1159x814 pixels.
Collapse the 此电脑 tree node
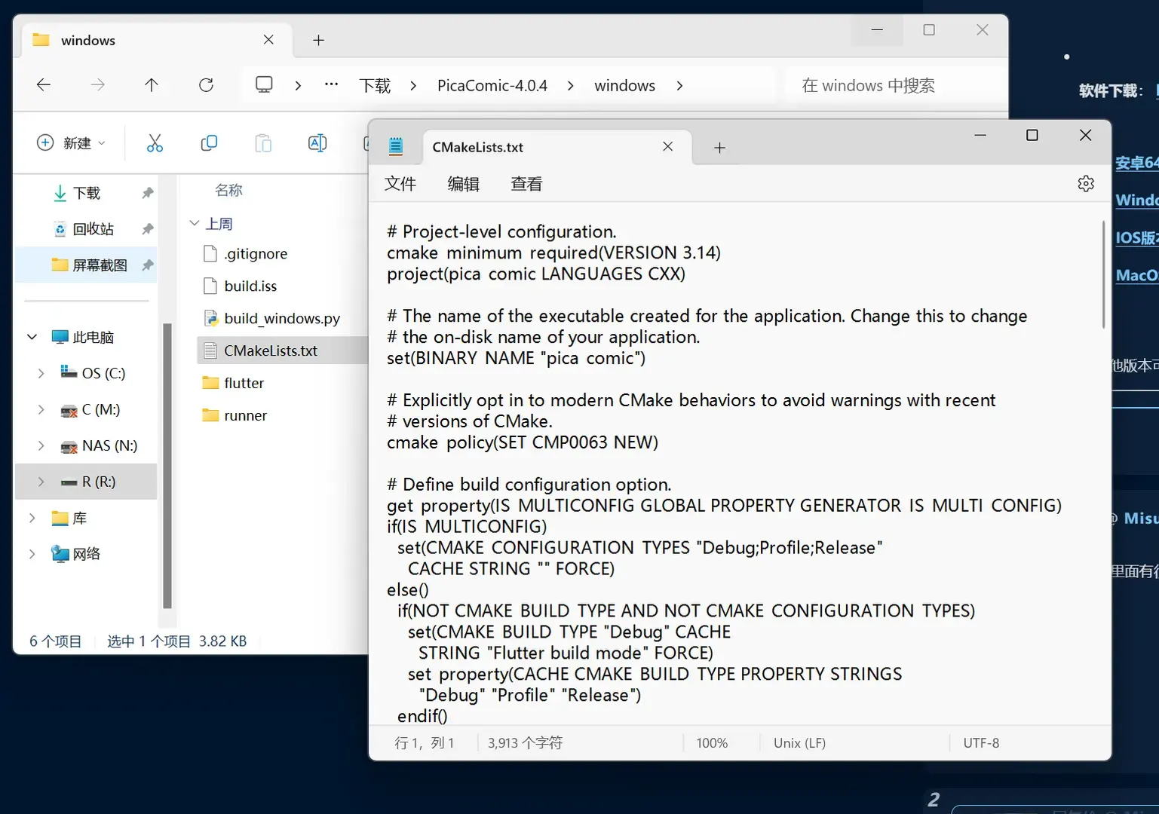pos(32,337)
